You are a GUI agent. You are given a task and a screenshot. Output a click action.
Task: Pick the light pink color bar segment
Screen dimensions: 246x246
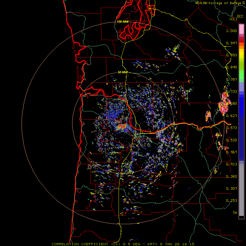coord(241,29)
